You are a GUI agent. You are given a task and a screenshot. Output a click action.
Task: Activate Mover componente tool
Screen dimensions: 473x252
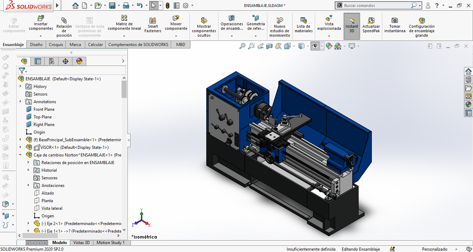(176, 23)
